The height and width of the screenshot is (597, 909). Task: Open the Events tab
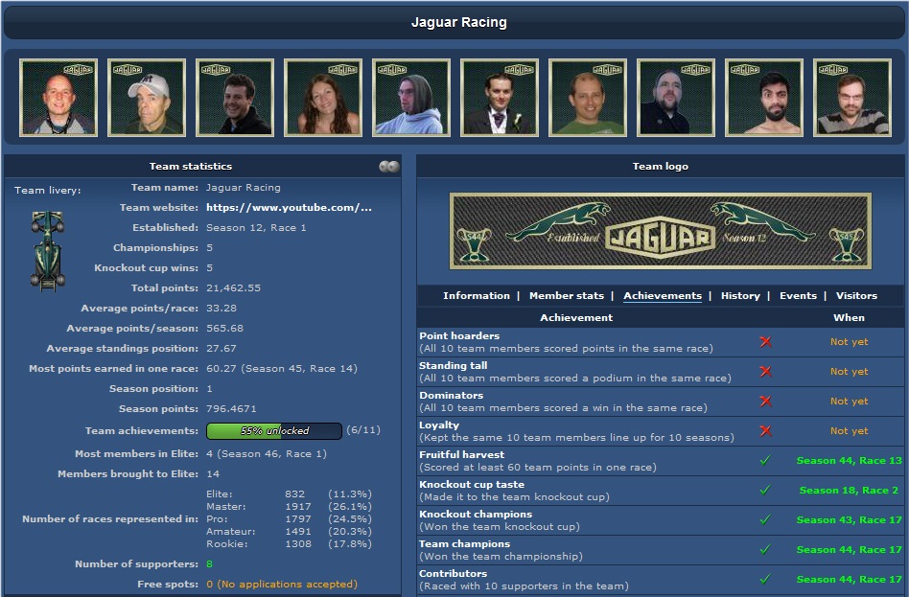pos(798,295)
